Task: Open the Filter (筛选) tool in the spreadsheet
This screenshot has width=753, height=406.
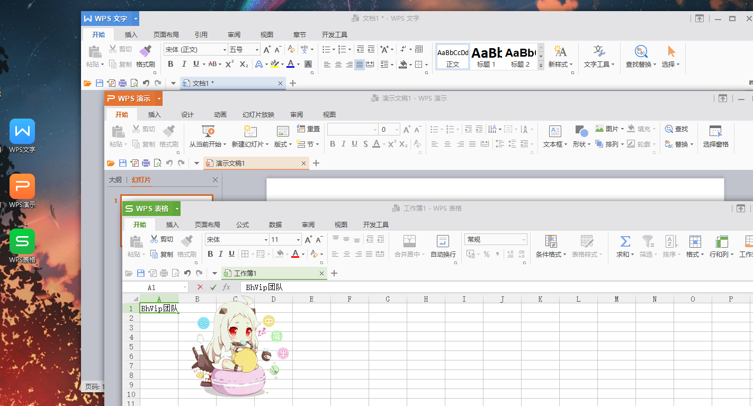Action: pyautogui.click(x=647, y=247)
